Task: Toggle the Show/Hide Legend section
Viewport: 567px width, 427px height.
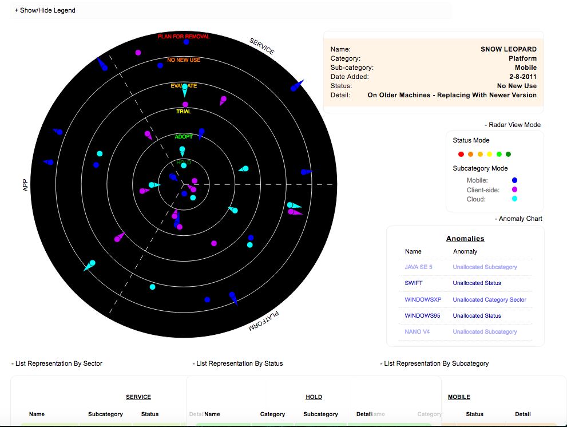Action: [x=45, y=10]
